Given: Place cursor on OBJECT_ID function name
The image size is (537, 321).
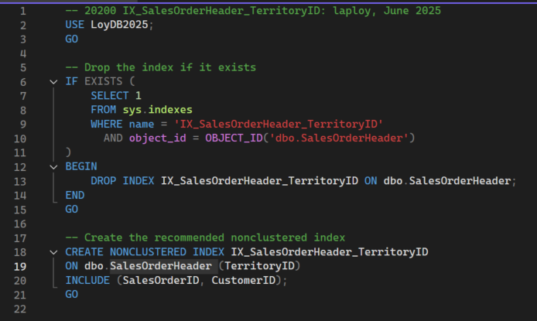Looking at the screenshot, I should click(x=234, y=138).
